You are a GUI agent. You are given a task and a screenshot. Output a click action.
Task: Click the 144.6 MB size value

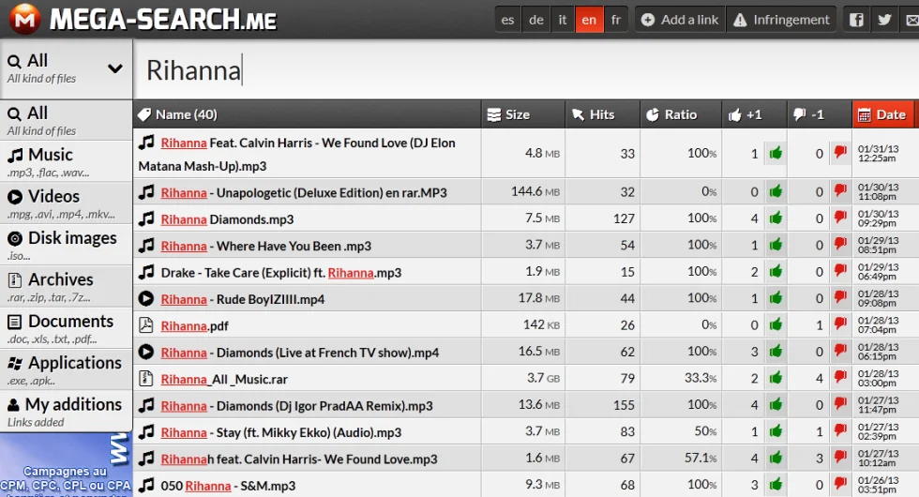pos(535,191)
